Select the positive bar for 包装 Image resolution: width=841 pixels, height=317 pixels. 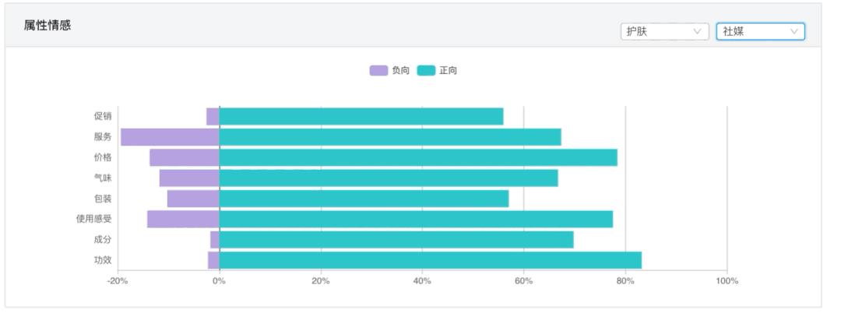pos(364,199)
